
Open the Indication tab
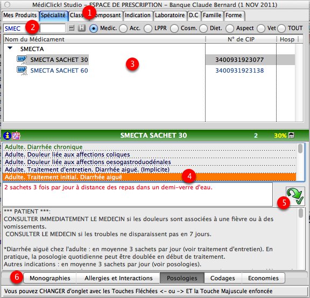pyautogui.click(x=138, y=16)
